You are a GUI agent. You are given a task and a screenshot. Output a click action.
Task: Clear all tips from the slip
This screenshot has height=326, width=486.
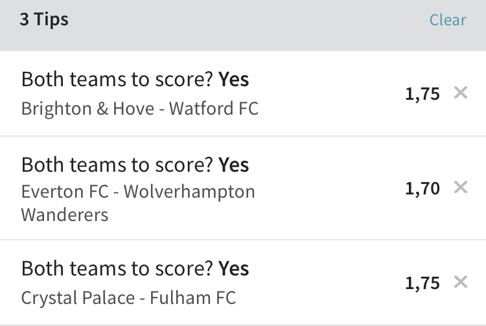pos(448,20)
